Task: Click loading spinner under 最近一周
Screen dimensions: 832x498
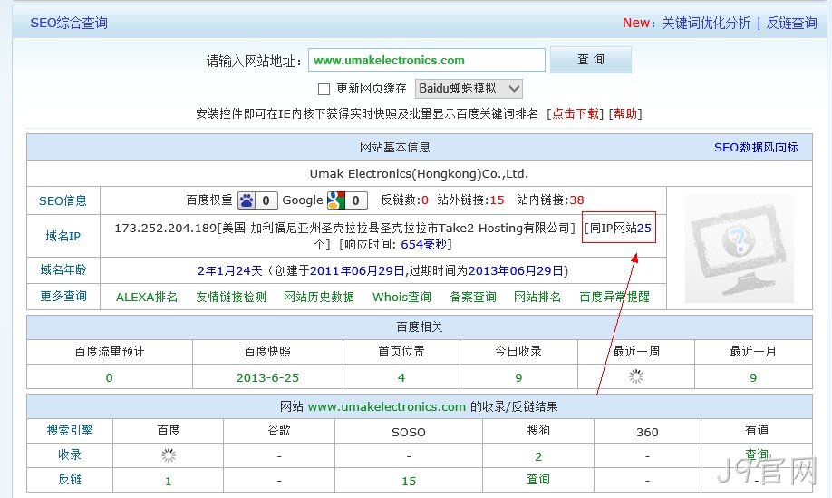Action: [635, 377]
